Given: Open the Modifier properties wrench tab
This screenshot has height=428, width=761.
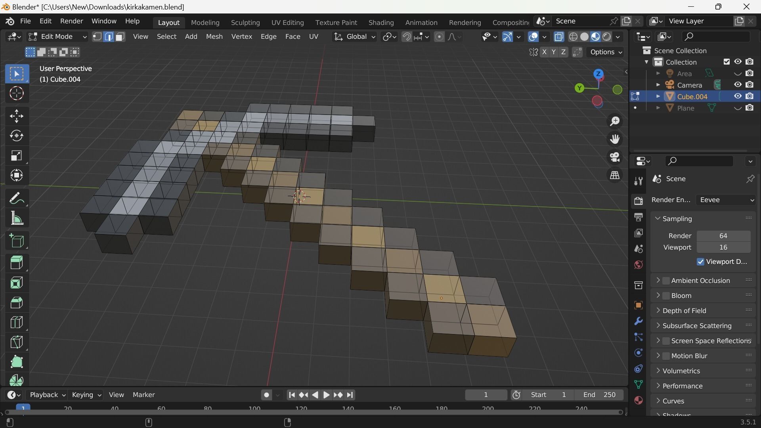Looking at the screenshot, I should coord(638,321).
